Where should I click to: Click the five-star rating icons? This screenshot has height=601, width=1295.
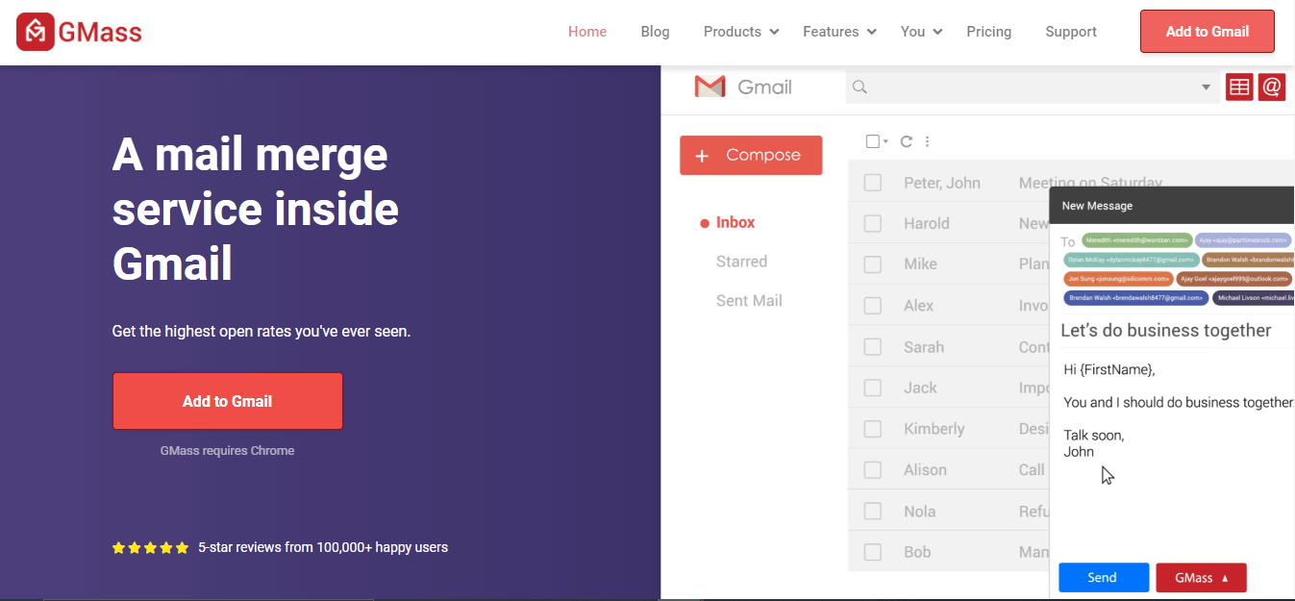[150, 548]
